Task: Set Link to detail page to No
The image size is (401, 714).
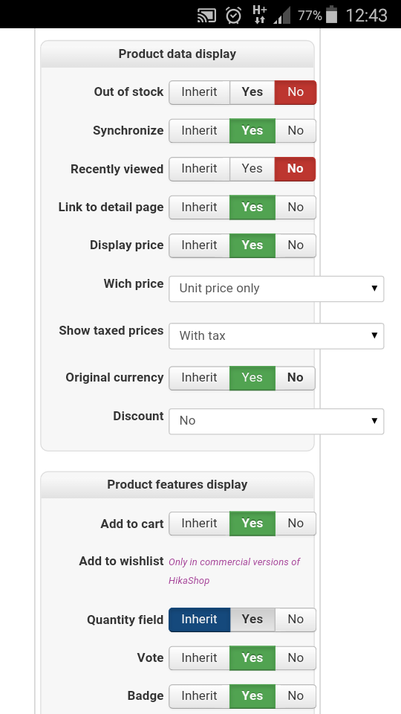Action: [x=295, y=208]
